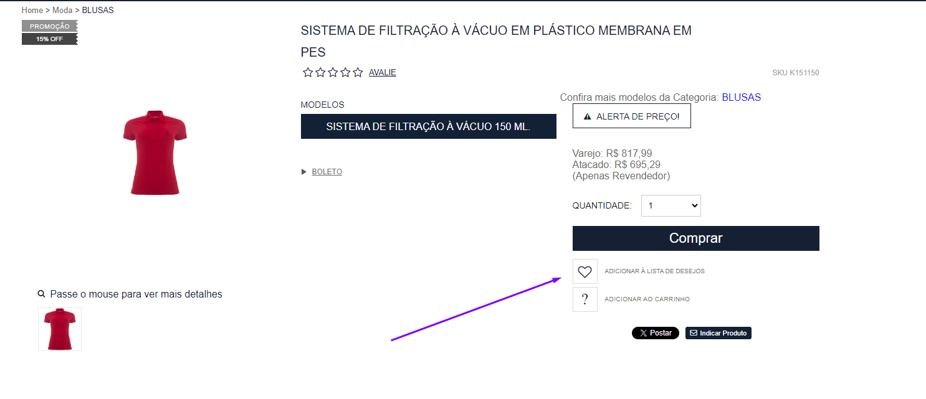Select model Sistema de Filtração 150 ML

pyautogui.click(x=429, y=126)
